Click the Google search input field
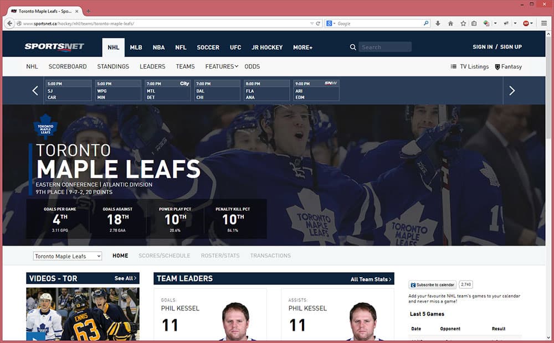Screen dimensions: 554x343 [379, 23]
